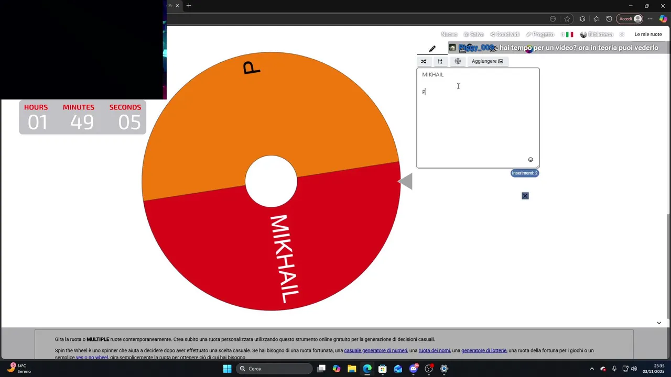
Task: Open the favorites list icon
Action: [596, 19]
